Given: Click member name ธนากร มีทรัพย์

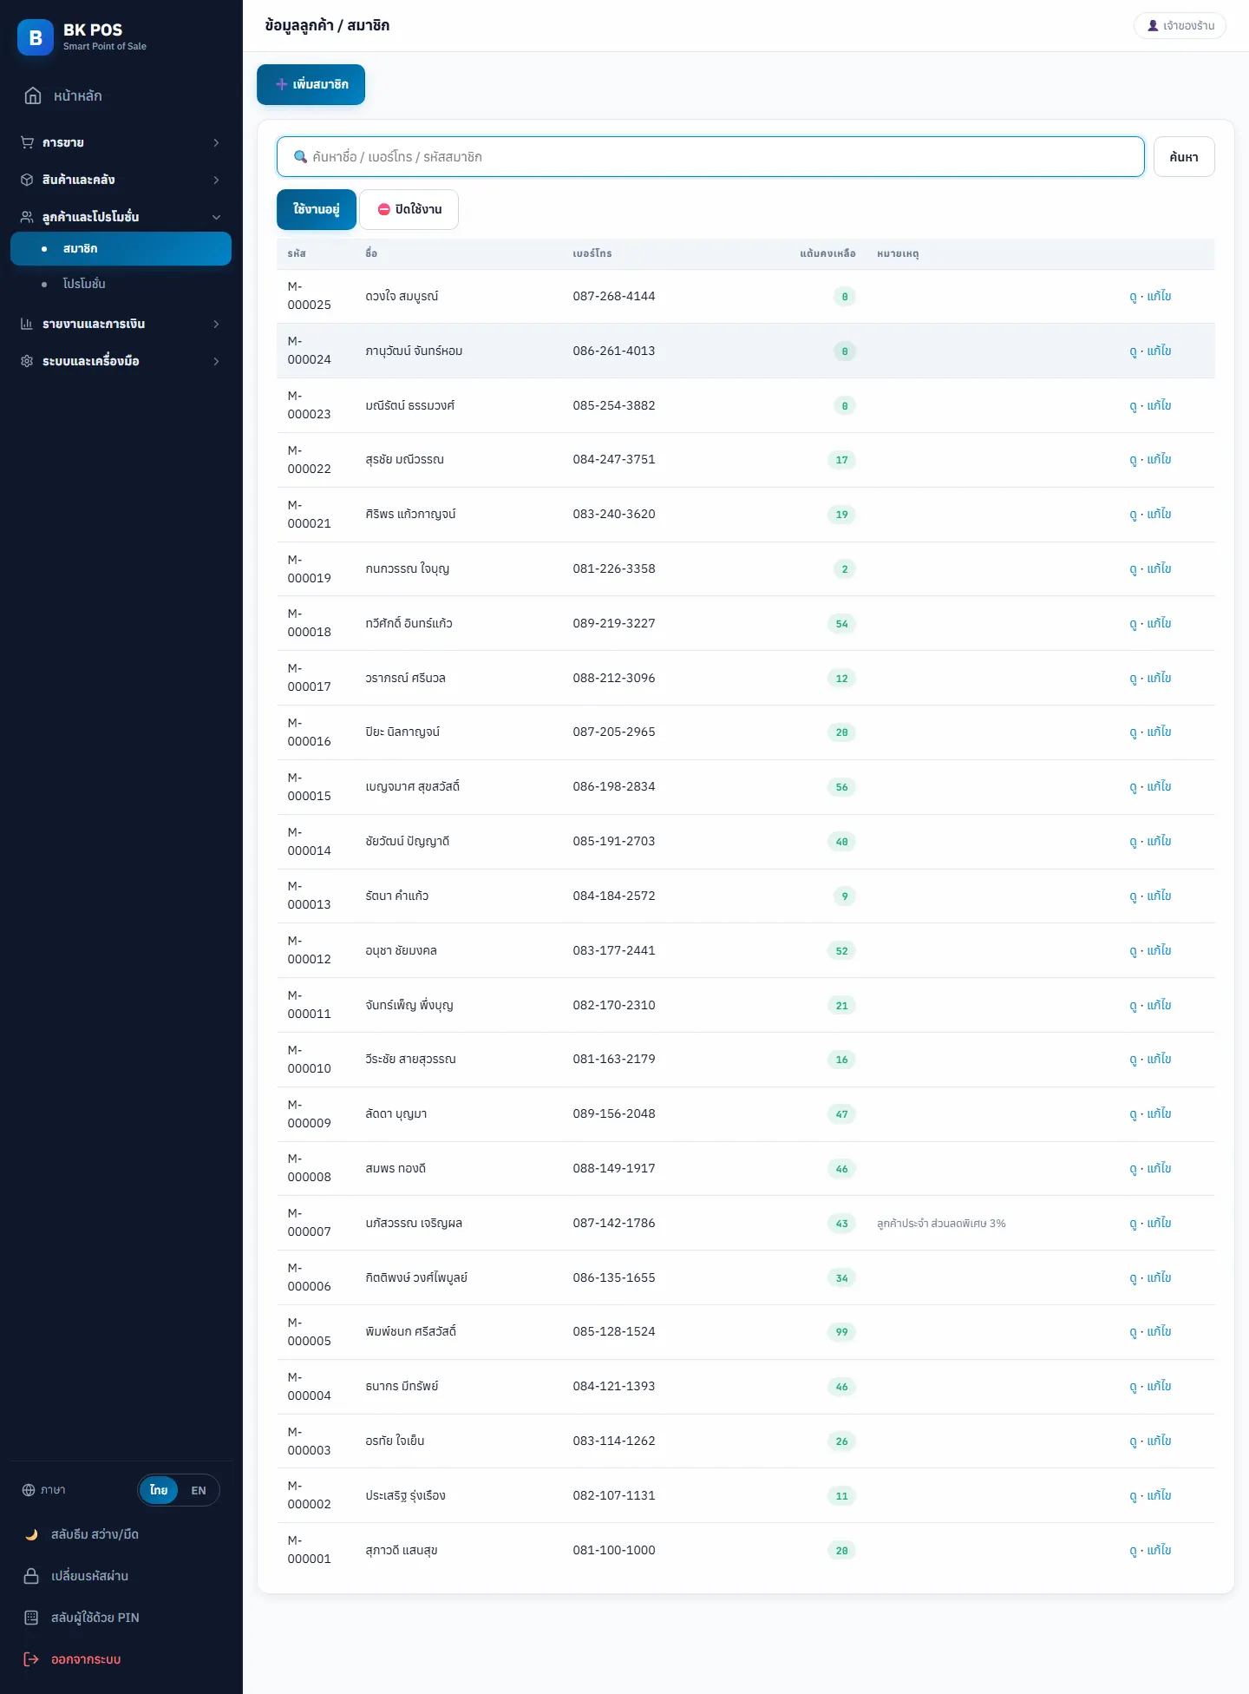Looking at the screenshot, I should pyautogui.click(x=402, y=1387).
